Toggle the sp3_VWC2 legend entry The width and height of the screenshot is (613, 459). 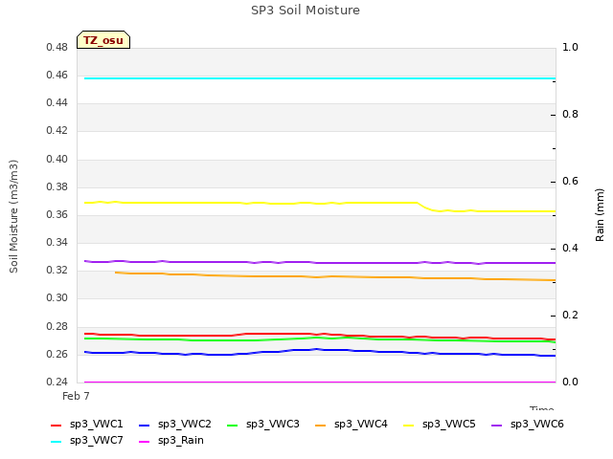(175, 425)
